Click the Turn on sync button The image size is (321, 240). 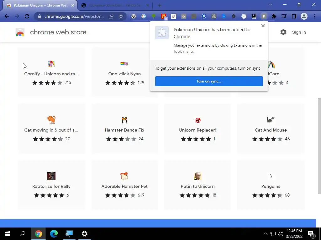coord(209,81)
